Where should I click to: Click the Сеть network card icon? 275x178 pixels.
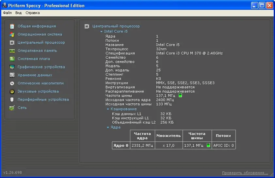click(12, 108)
